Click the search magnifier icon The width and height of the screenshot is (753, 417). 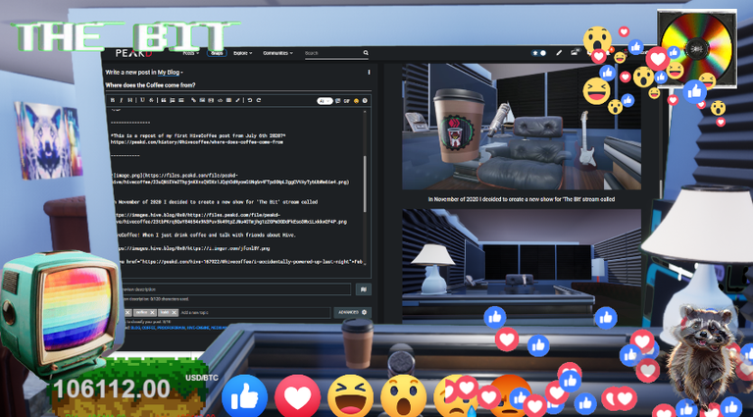coord(366,53)
